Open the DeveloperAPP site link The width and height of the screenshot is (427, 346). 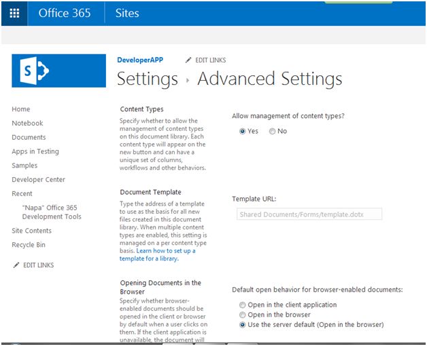click(x=139, y=60)
